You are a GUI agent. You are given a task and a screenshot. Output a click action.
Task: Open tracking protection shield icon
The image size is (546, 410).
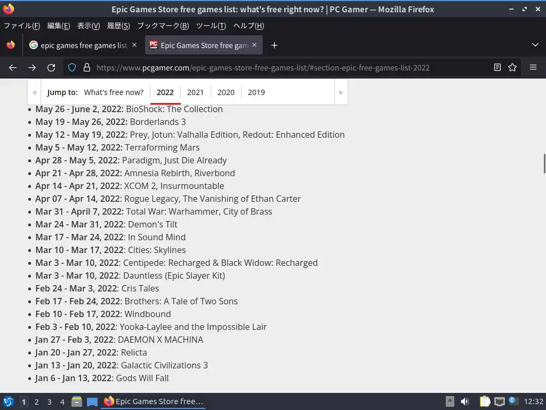[x=72, y=68]
